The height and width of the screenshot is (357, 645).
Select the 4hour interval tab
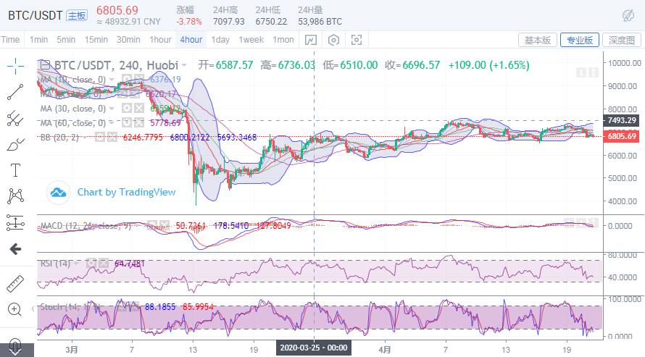point(191,40)
